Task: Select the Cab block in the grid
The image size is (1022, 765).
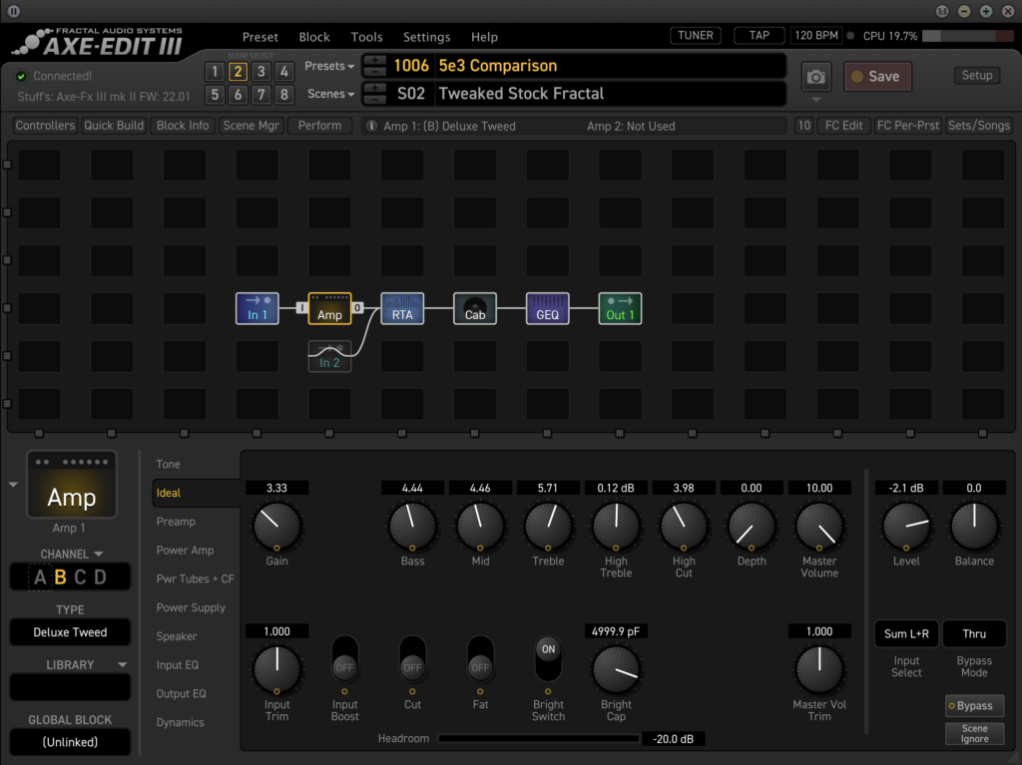Action: pos(474,308)
